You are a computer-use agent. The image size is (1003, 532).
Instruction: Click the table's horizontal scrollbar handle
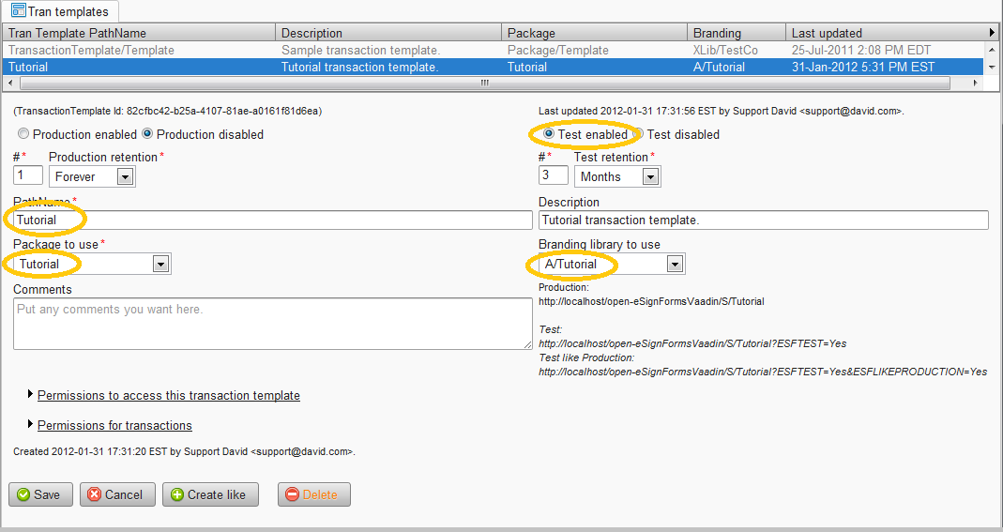tap(484, 83)
